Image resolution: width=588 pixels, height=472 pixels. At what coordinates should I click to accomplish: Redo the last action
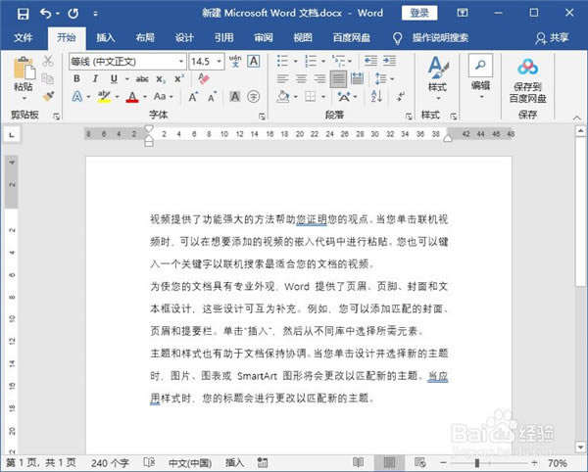(x=73, y=14)
